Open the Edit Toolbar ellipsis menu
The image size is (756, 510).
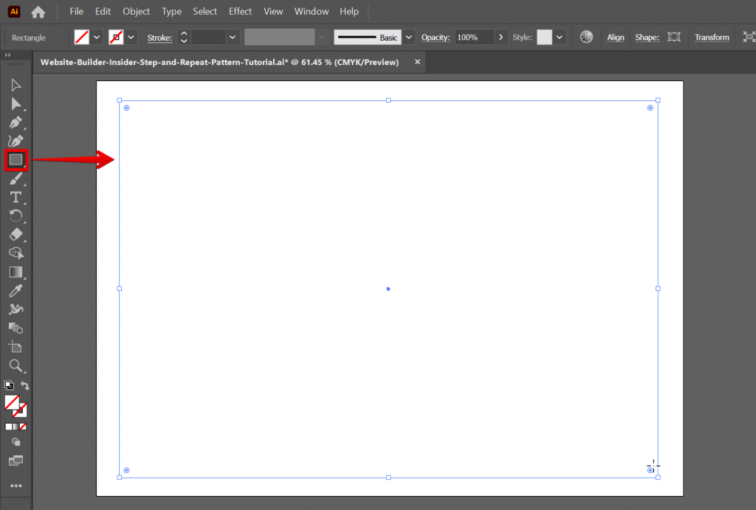[16, 486]
